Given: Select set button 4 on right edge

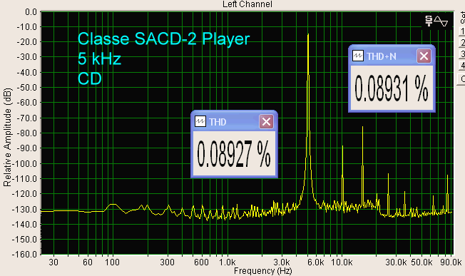Looking at the screenshot, I should point(461,65).
